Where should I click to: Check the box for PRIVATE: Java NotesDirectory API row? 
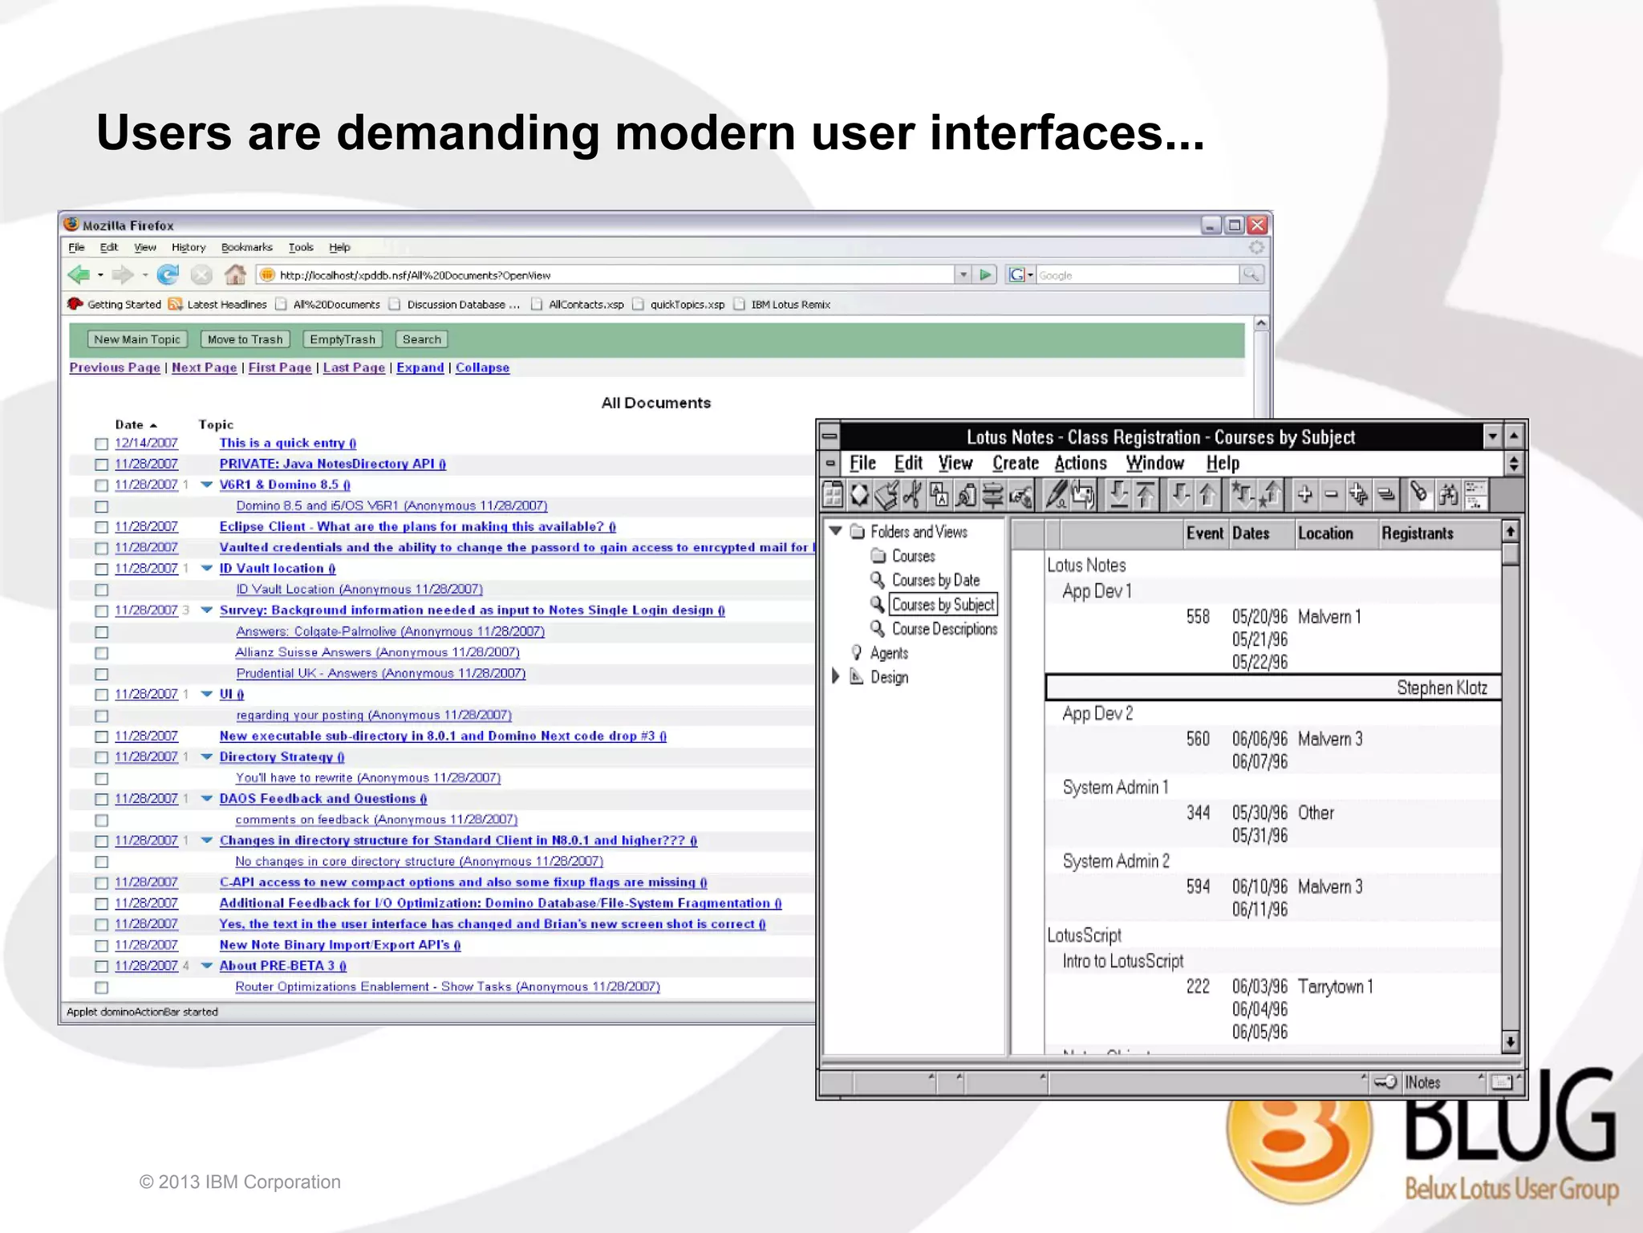click(101, 464)
